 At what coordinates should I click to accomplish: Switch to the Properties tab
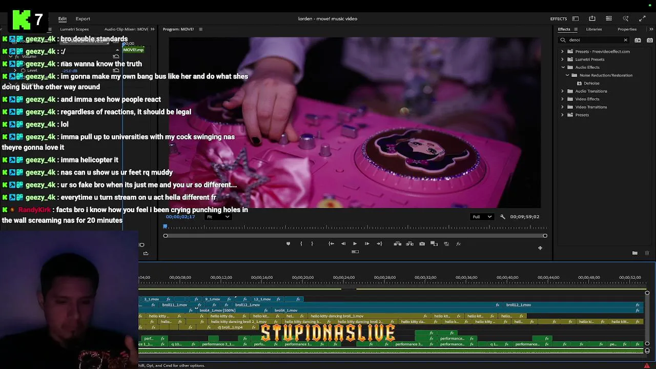627,29
